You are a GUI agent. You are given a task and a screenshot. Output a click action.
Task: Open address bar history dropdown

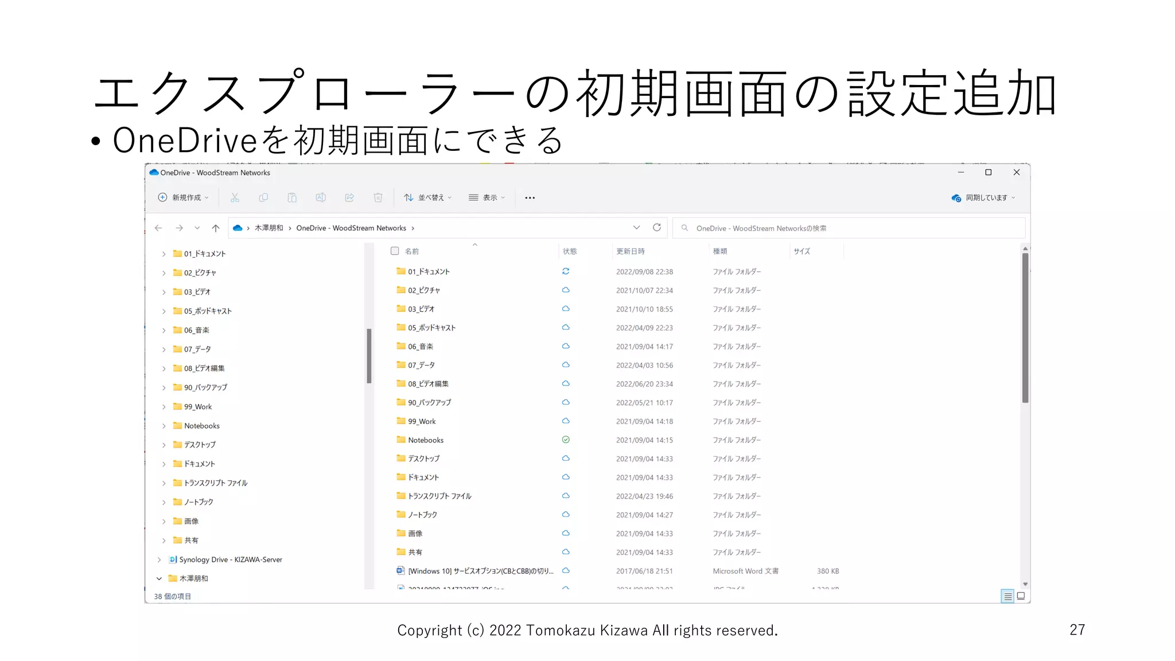tap(637, 228)
